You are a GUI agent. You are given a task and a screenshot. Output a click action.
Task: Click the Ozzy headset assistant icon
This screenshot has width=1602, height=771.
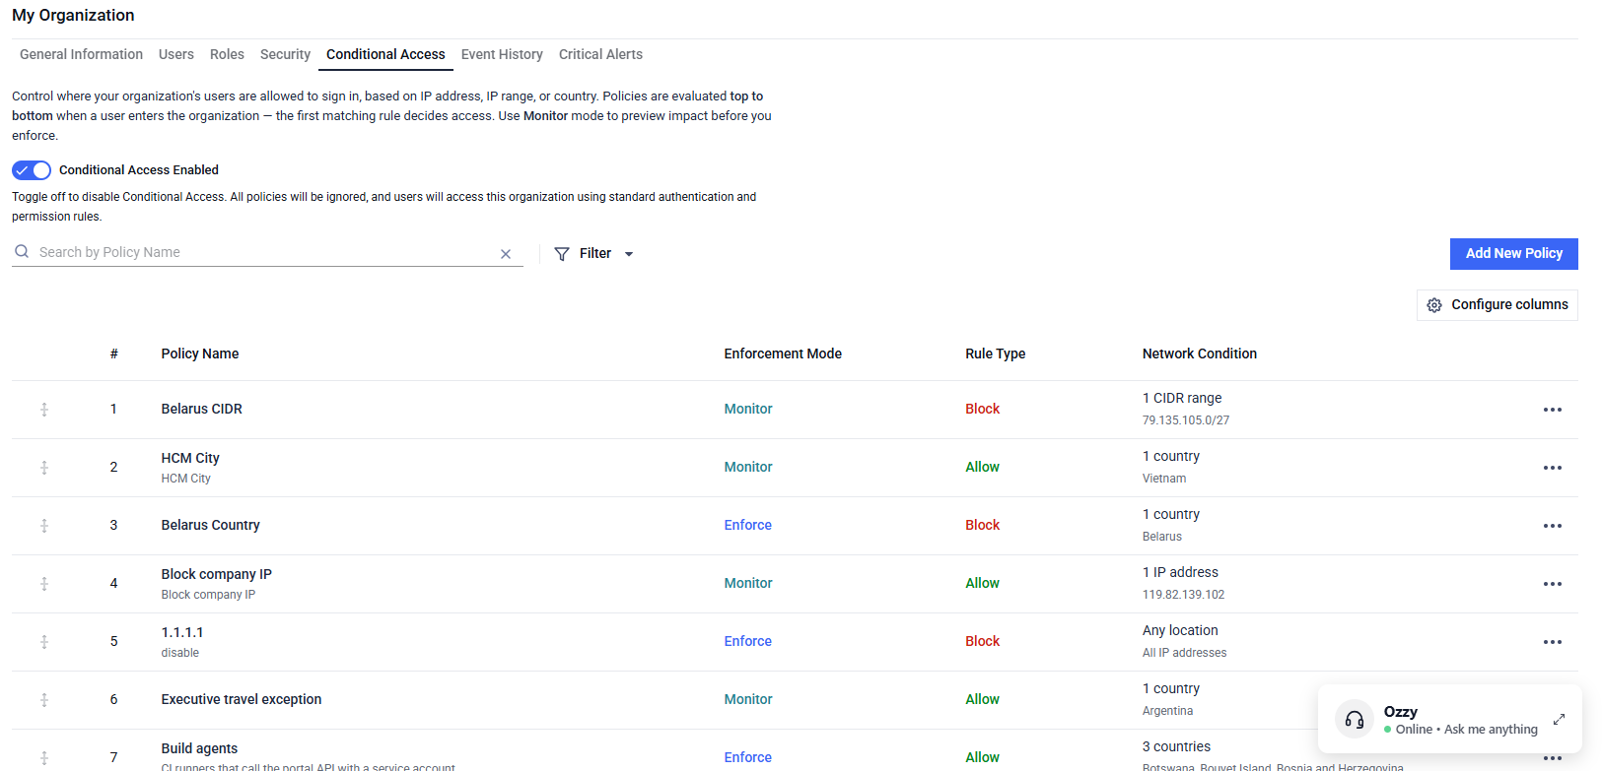click(1355, 720)
